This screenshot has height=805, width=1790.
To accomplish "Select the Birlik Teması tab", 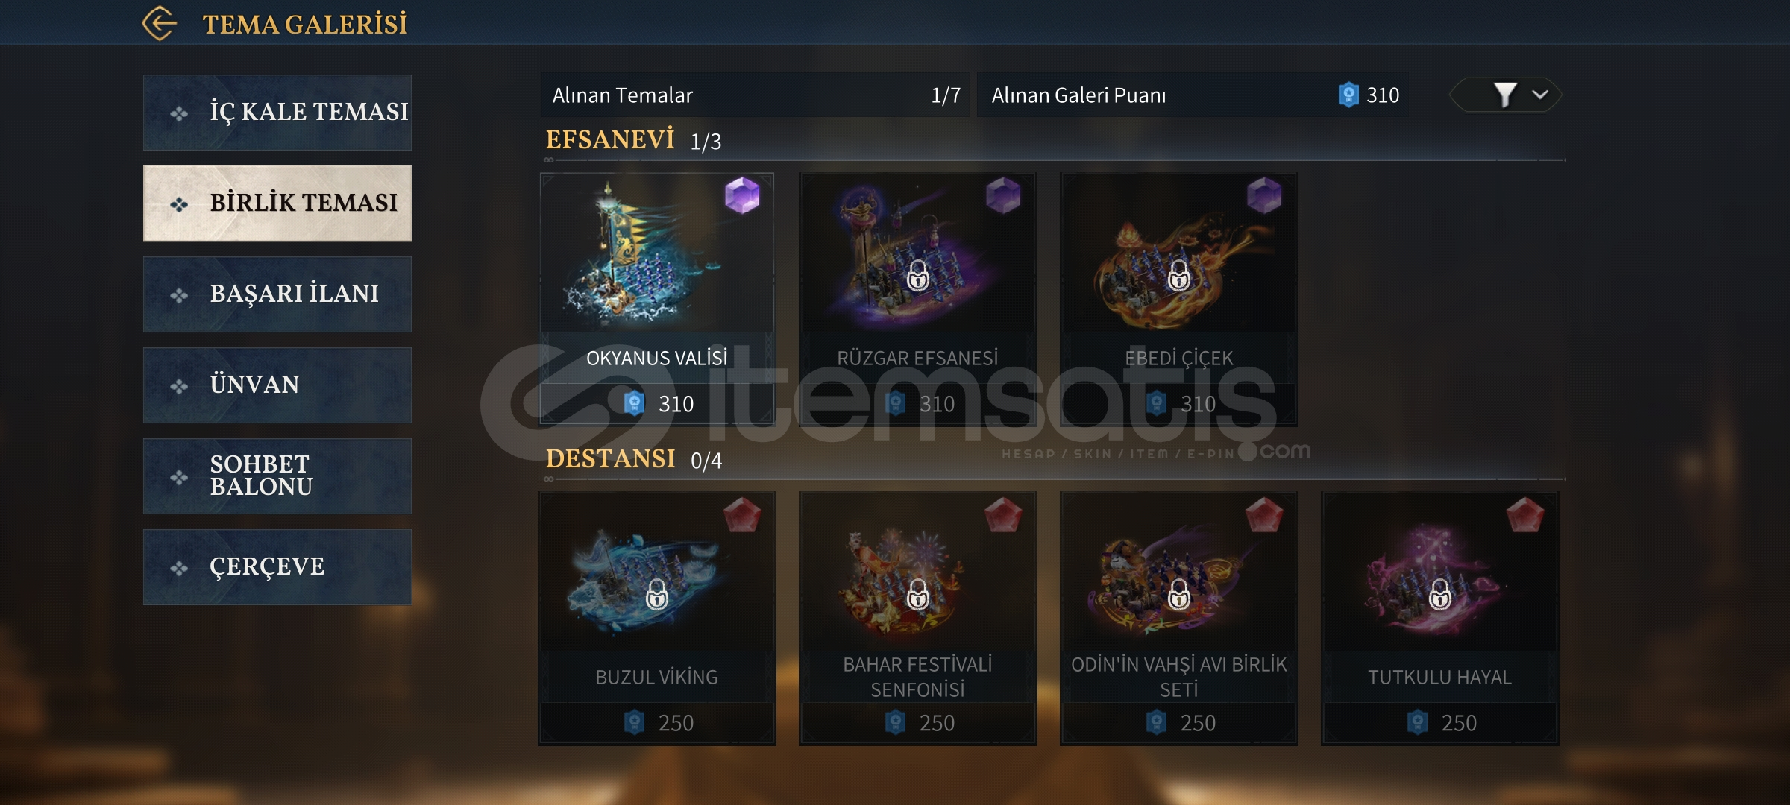I will pyautogui.click(x=277, y=203).
